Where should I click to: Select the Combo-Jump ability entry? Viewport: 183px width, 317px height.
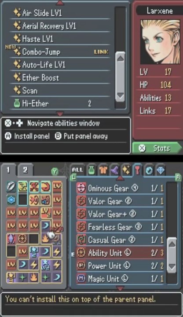60,52
